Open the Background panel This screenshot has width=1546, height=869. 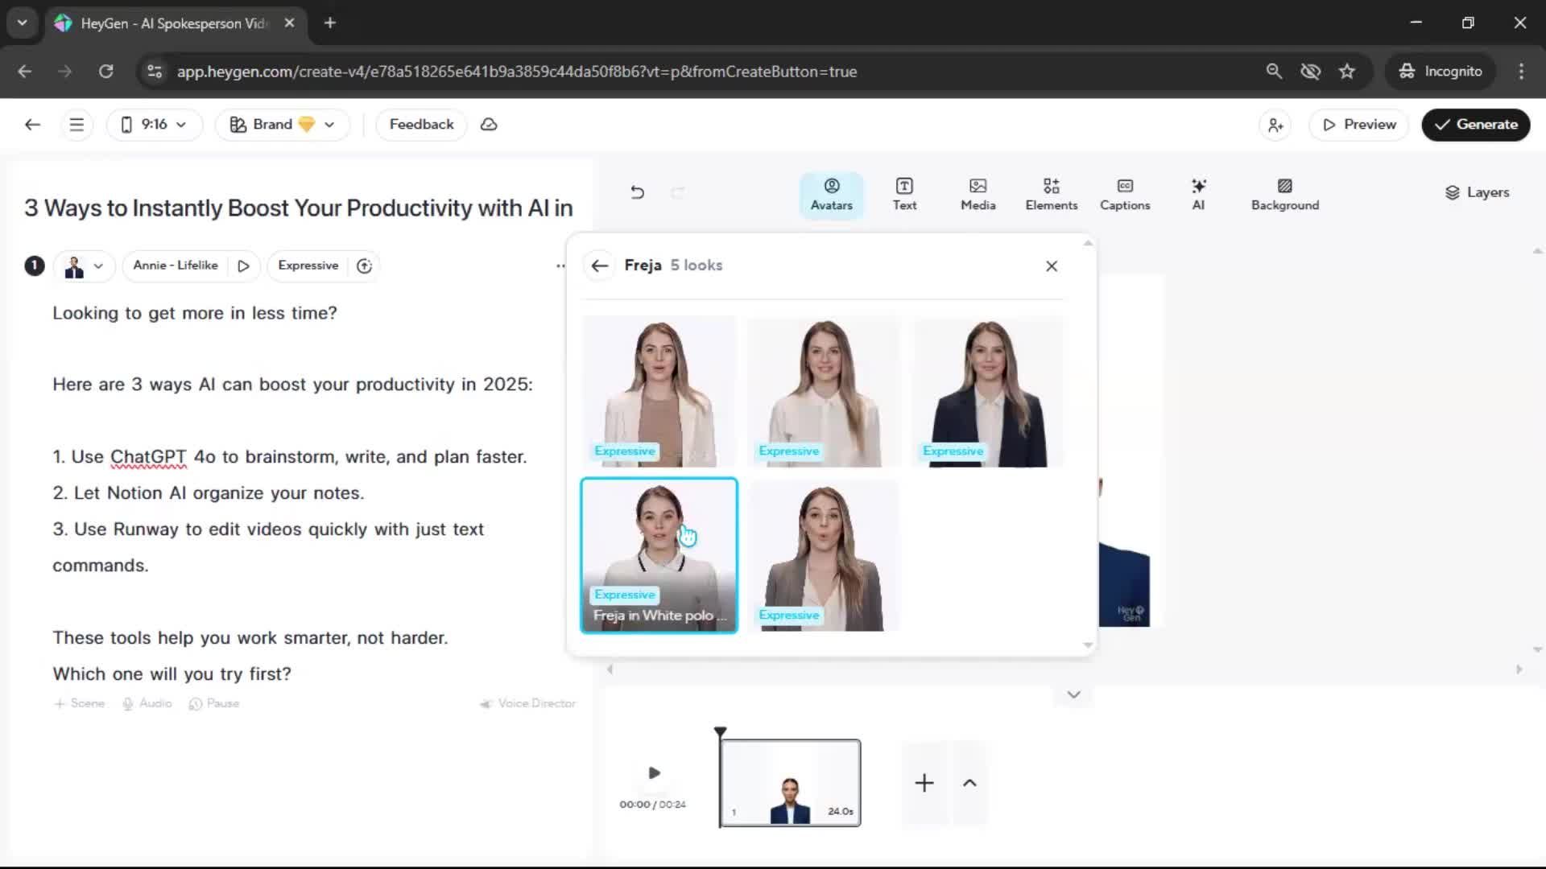pos(1284,194)
